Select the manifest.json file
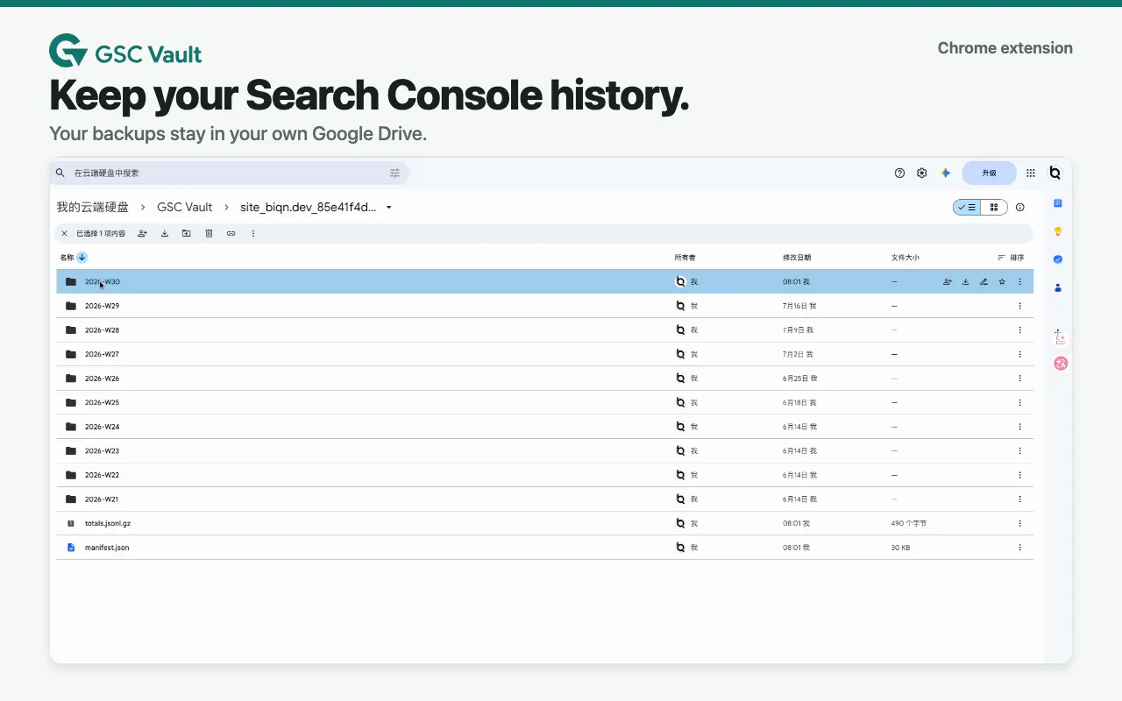This screenshot has height=701, width=1122. (x=545, y=548)
